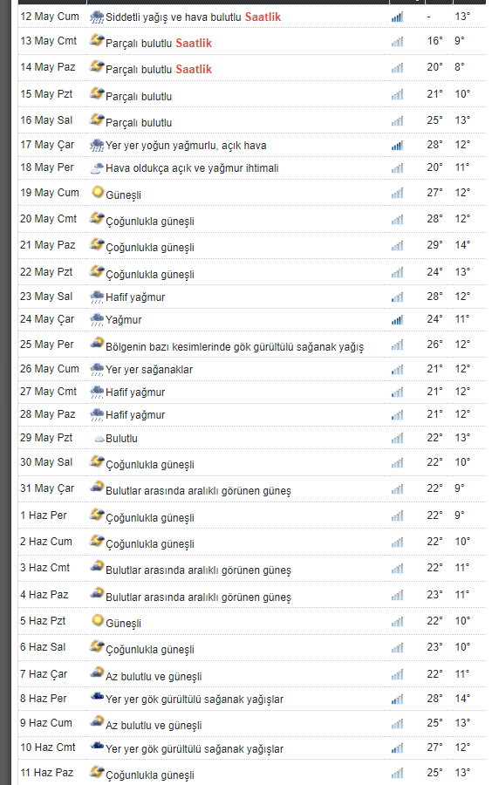Click rain icon for 24 May Çar
This screenshot has height=785, width=492.
coord(97,319)
